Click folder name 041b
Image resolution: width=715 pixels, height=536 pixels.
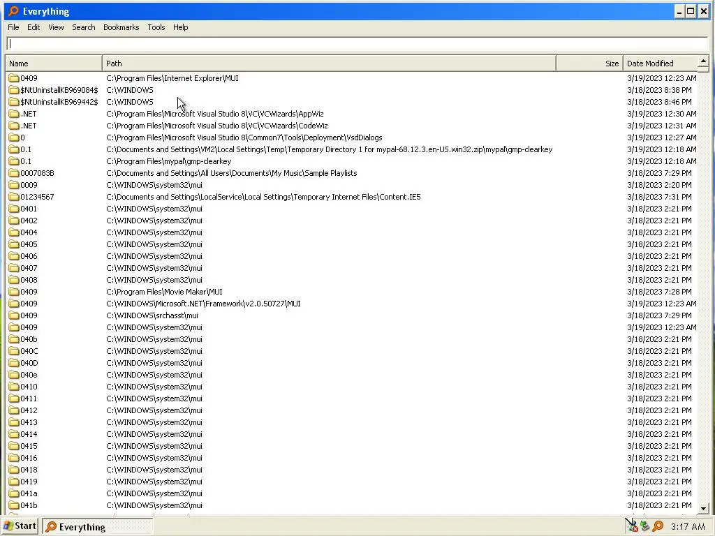[29, 505]
